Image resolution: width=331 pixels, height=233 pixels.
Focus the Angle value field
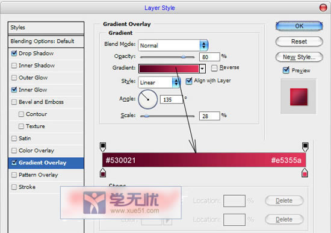172,99
